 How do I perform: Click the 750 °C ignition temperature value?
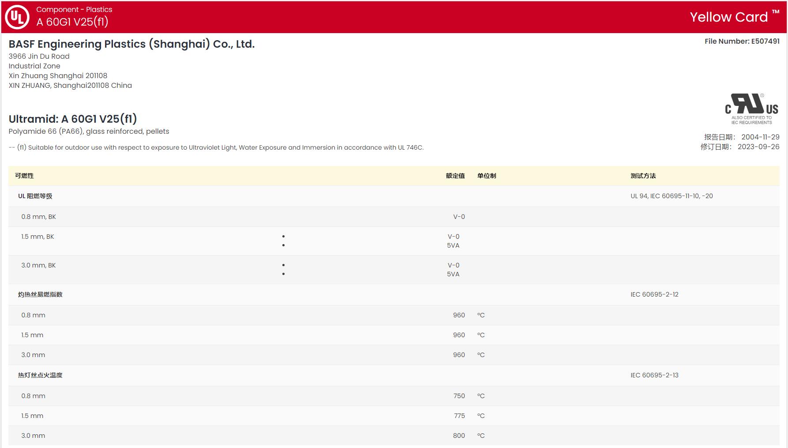[459, 396]
